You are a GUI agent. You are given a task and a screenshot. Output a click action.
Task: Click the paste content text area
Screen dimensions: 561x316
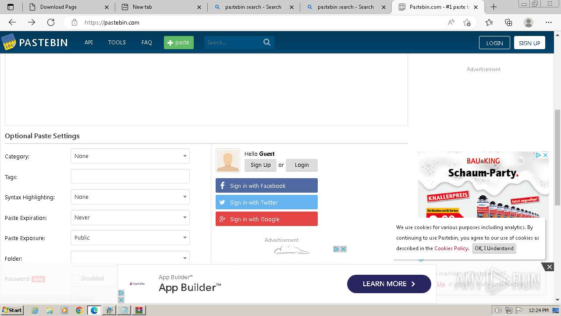[x=206, y=90]
